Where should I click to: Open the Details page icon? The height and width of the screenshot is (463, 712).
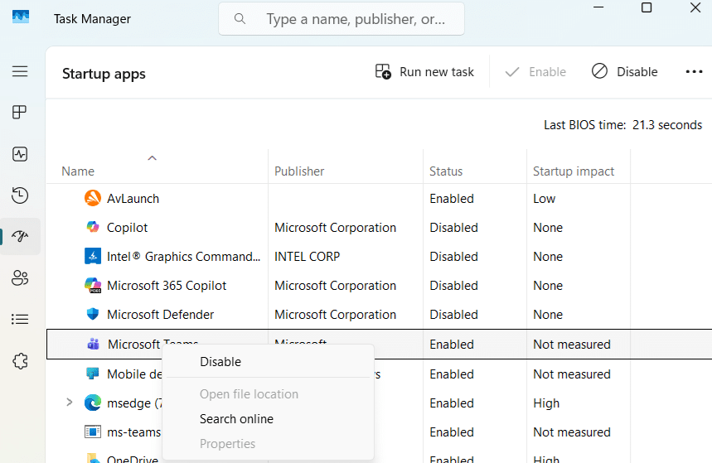[x=20, y=320]
